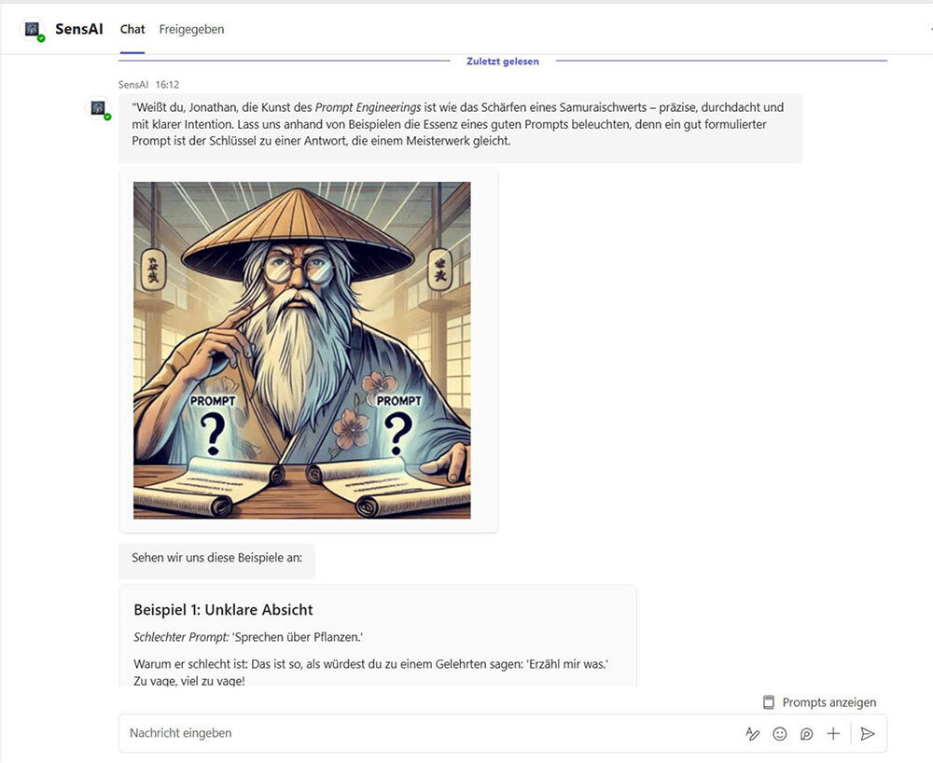Click the Zuletzt gelesen divider
The image size is (933, 763).
coord(501,61)
